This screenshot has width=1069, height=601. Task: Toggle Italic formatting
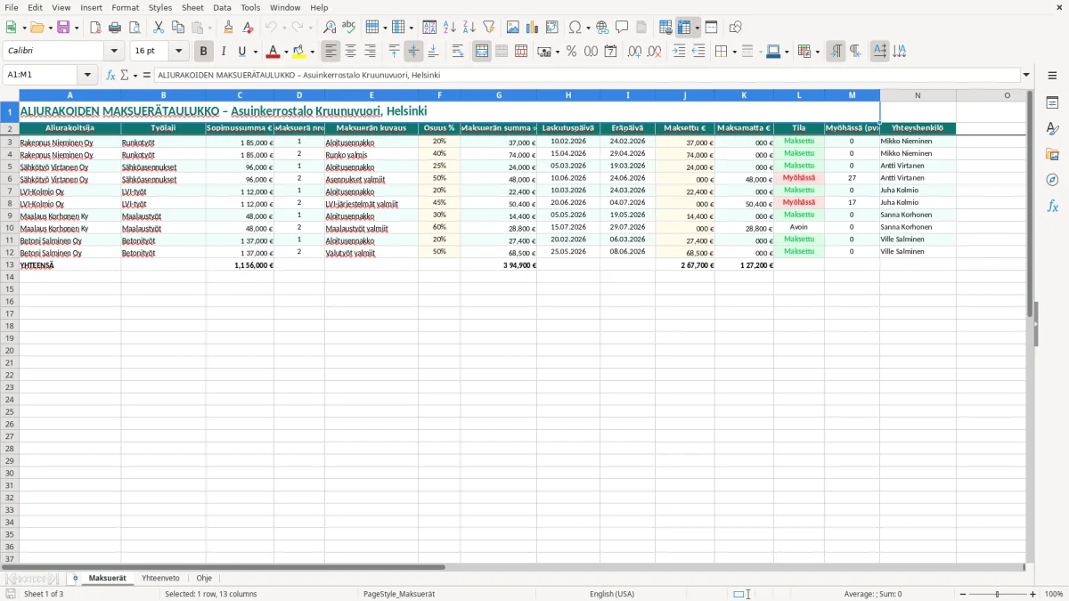pos(224,52)
